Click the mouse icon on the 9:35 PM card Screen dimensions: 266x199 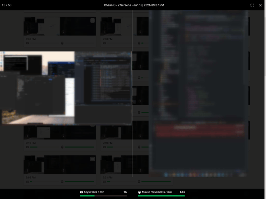(x=62, y=43)
